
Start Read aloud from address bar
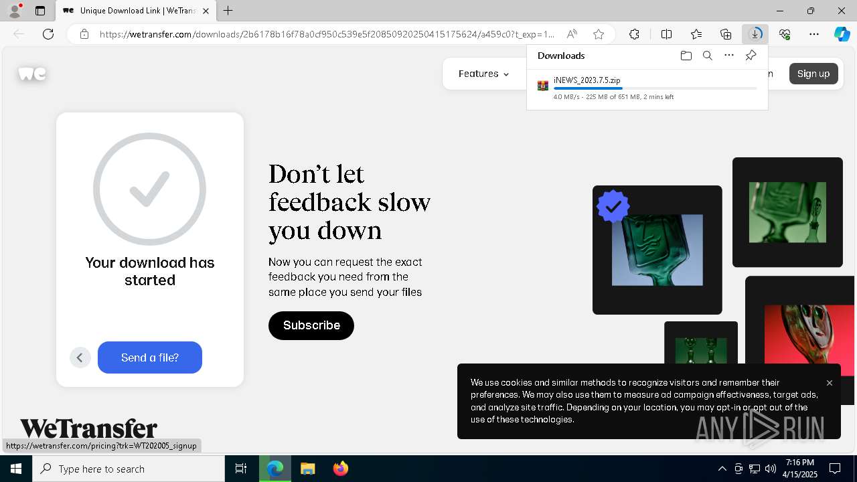pyautogui.click(x=572, y=34)
